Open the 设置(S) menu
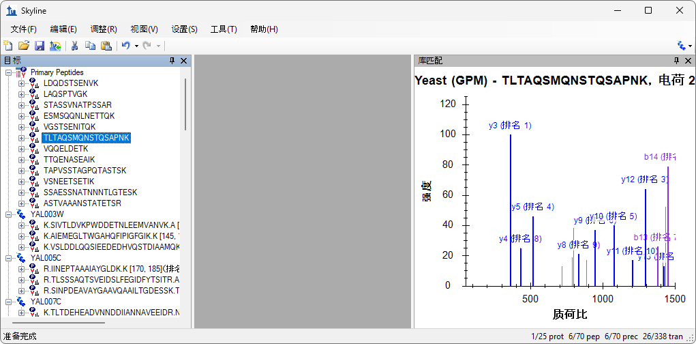The height and width of the screenshot is (344, 696). 184,29
